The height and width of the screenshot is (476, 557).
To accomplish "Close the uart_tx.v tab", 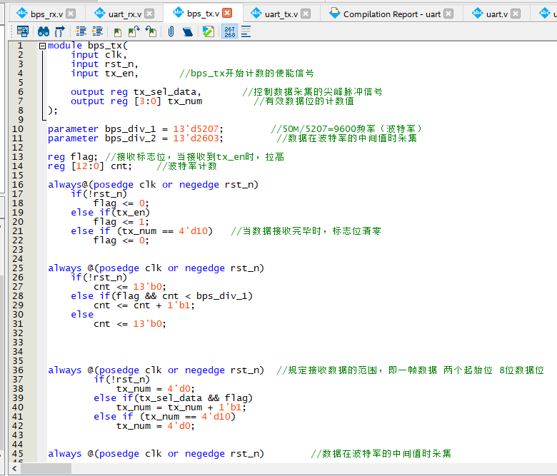I will tap(306, 14).
